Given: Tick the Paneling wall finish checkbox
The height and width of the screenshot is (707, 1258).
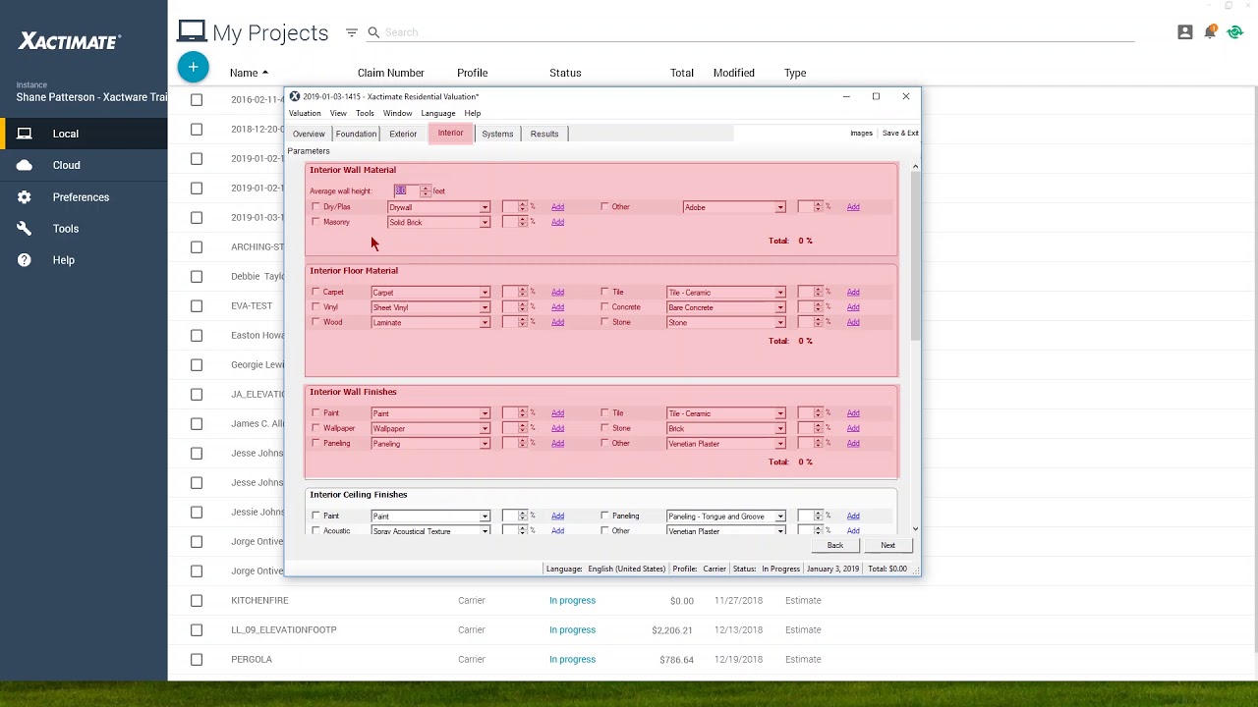Looking at the screenshot, I should click(315, 443).
